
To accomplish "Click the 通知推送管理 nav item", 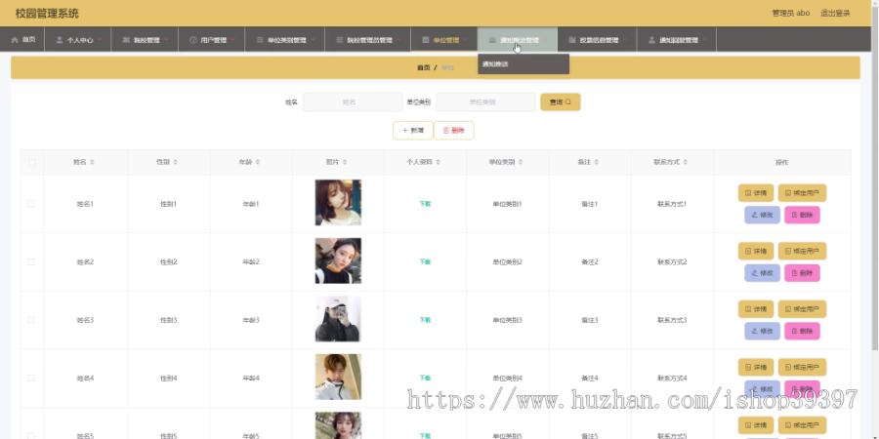I will tap(518, 40).
